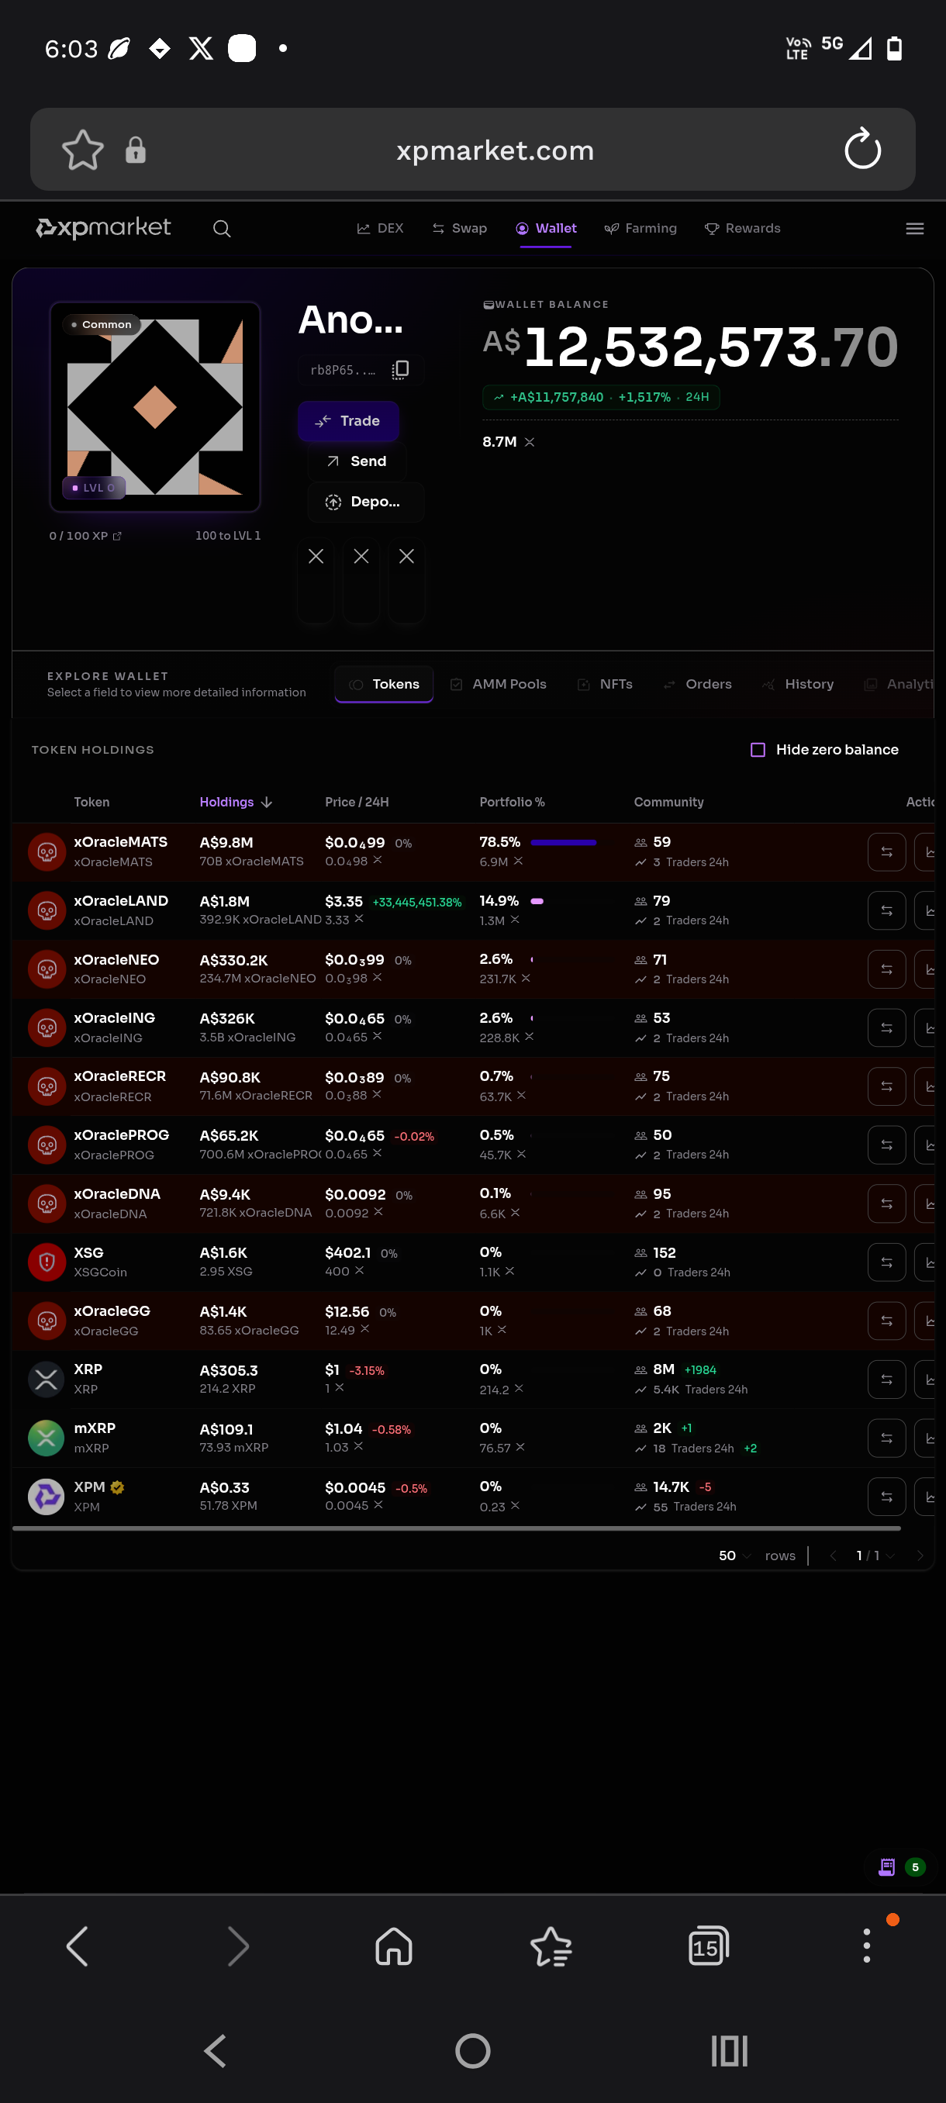Tap Android back navigation button
This screenshot has height=2103, width=946.
(x=215, y=2050)
